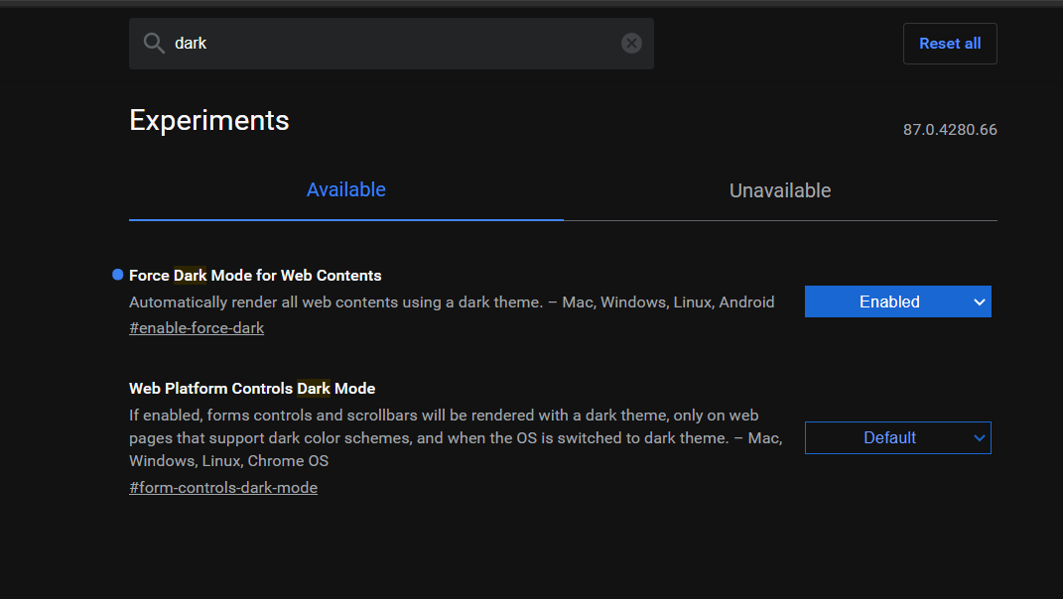Open the #enable-force-dark link
The height and width of the screenshot is (599, 1063).
(197, 327)
